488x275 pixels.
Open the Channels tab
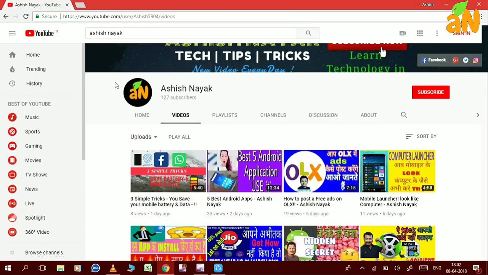273,115
